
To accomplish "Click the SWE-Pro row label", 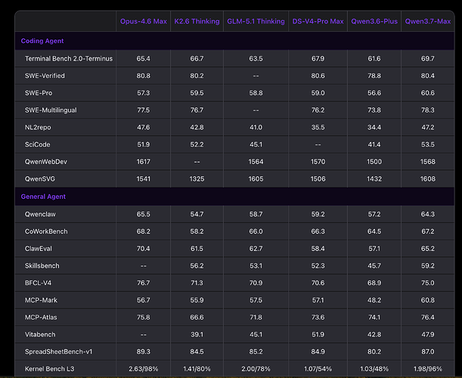I will 39,93.
